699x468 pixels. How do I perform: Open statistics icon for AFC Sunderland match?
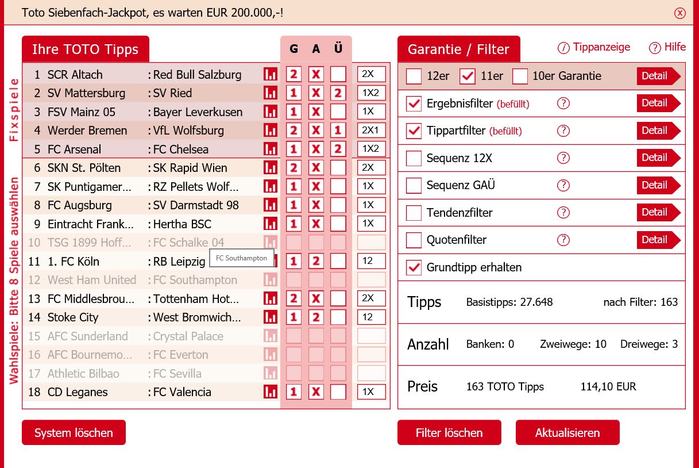[270, 336]
